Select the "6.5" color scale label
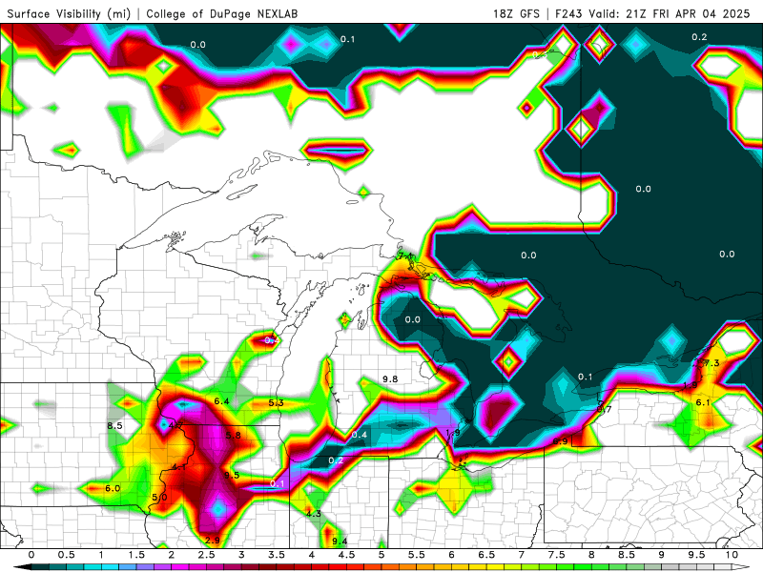This screenshot has width=763, height=572. click(486, 555)
